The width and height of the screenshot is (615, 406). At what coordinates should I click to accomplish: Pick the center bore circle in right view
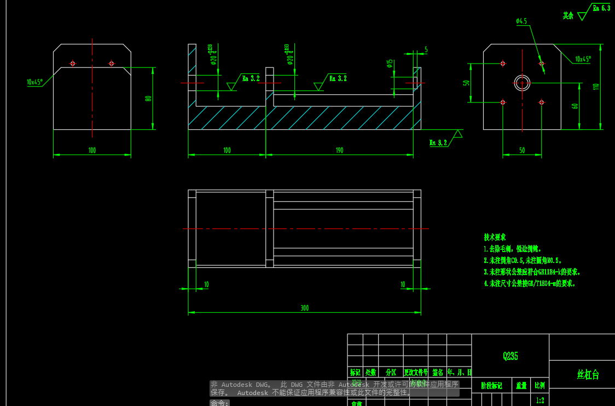[522, 83]
